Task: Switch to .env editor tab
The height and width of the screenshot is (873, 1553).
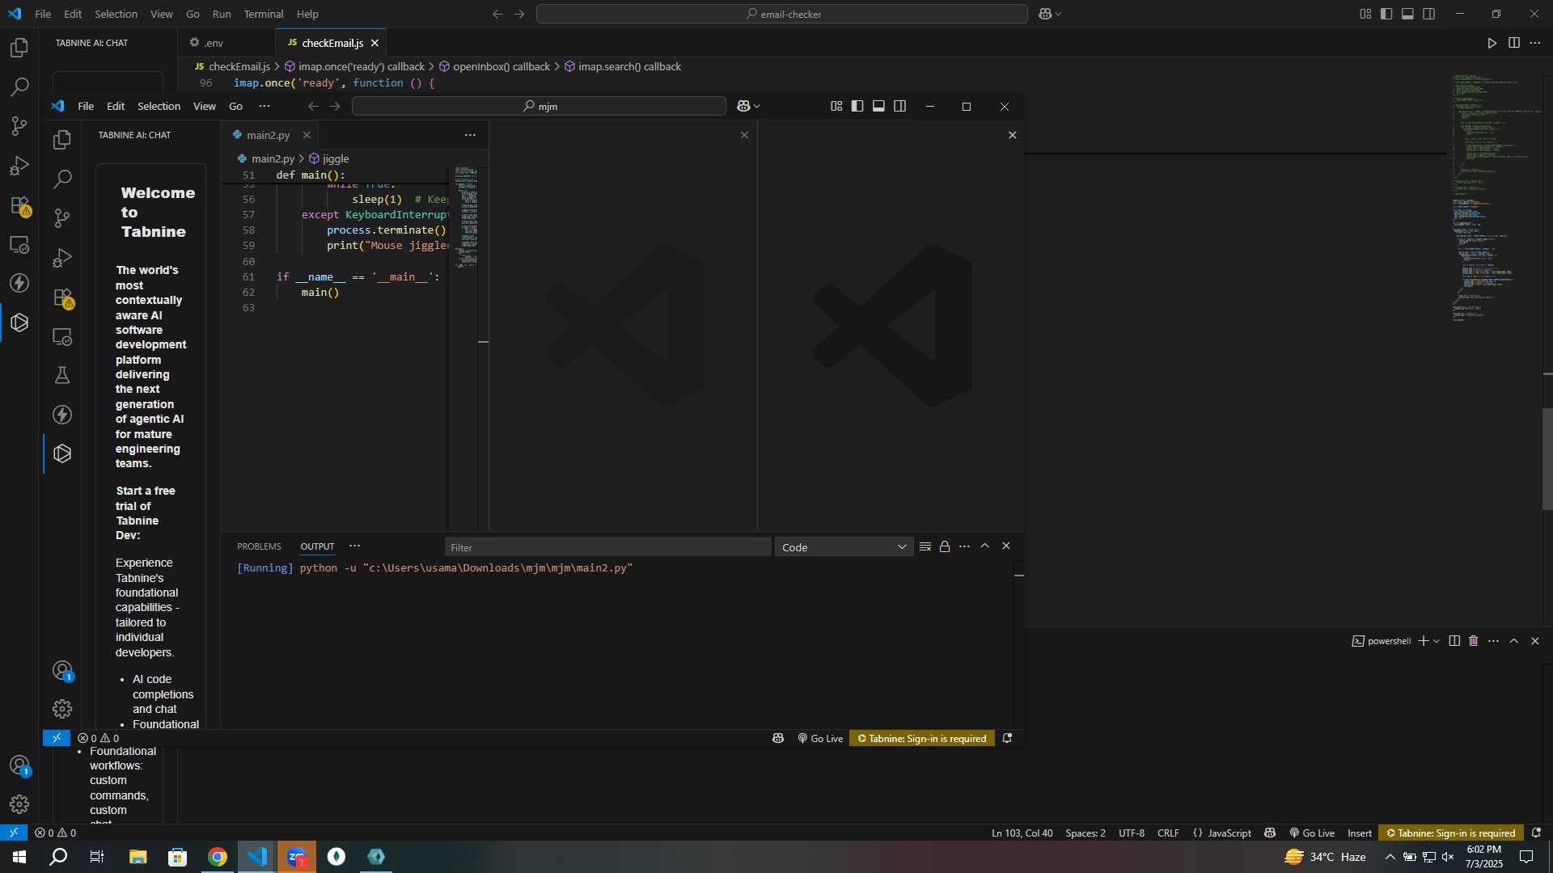Action: pyautogui.click(x=214, y=43)
